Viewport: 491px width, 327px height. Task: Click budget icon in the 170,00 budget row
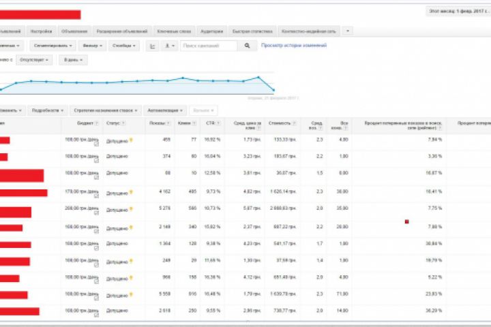click(96, 196)
